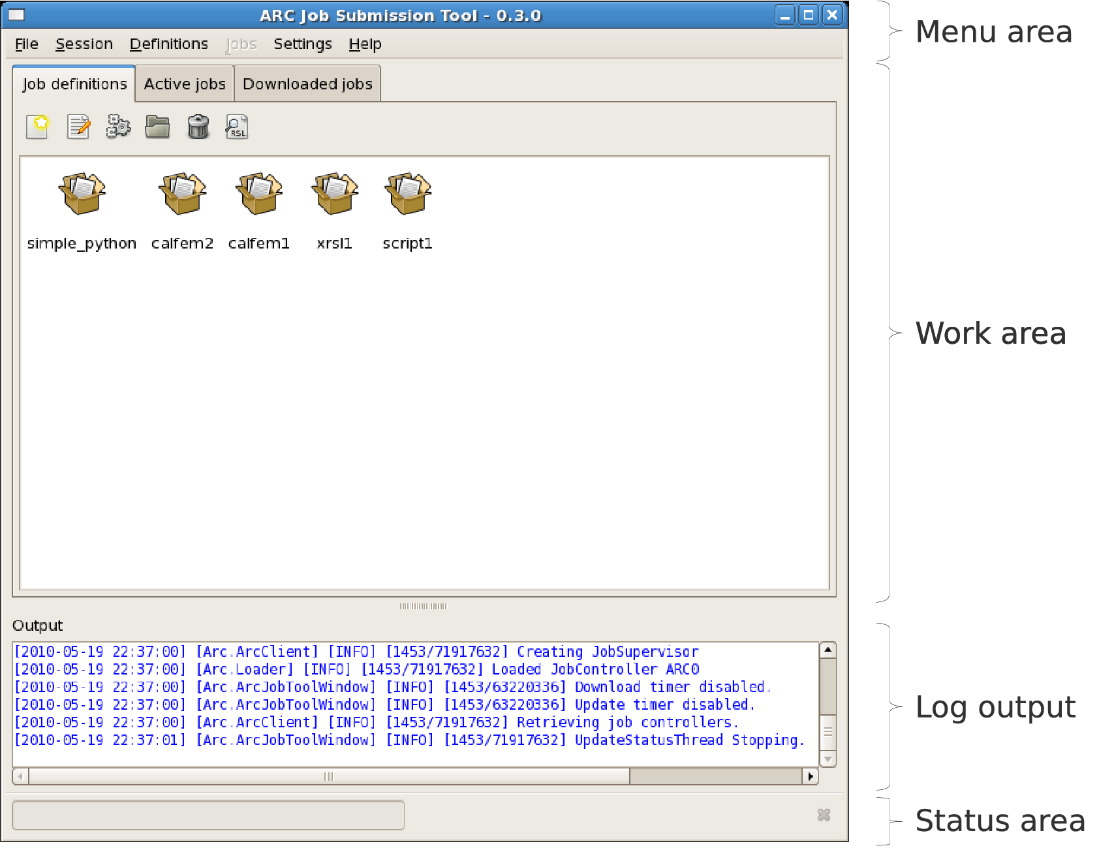Click the greyed-out Jobs menu

click(241, 44)
